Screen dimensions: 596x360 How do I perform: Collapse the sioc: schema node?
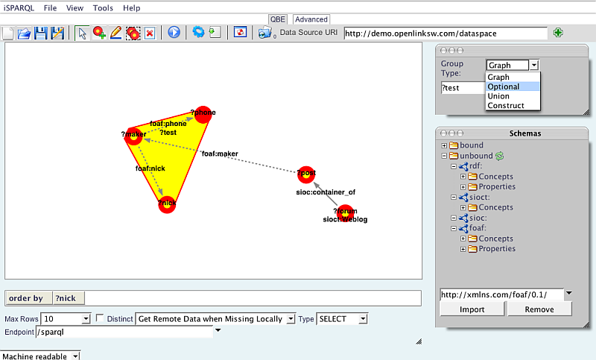tap(454, 218)
